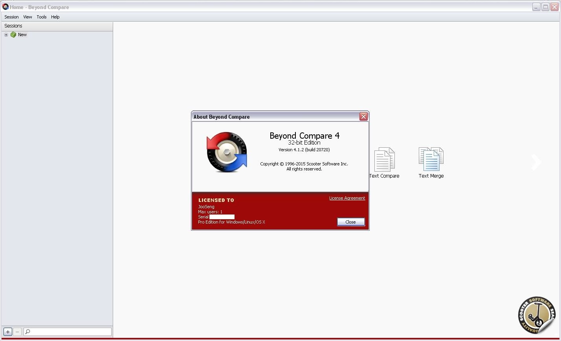Click the magnifier icon in search box

(27, 332)
